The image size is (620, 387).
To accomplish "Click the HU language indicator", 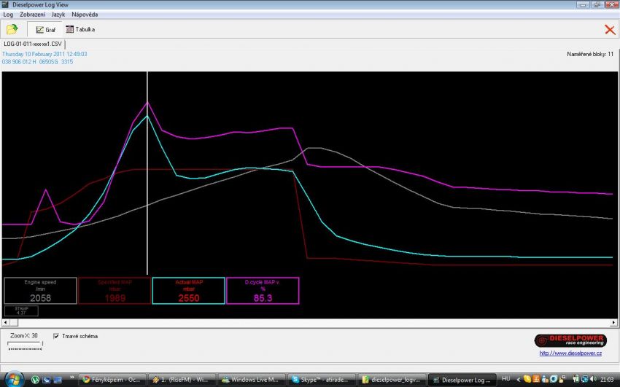I will point(505,379).
